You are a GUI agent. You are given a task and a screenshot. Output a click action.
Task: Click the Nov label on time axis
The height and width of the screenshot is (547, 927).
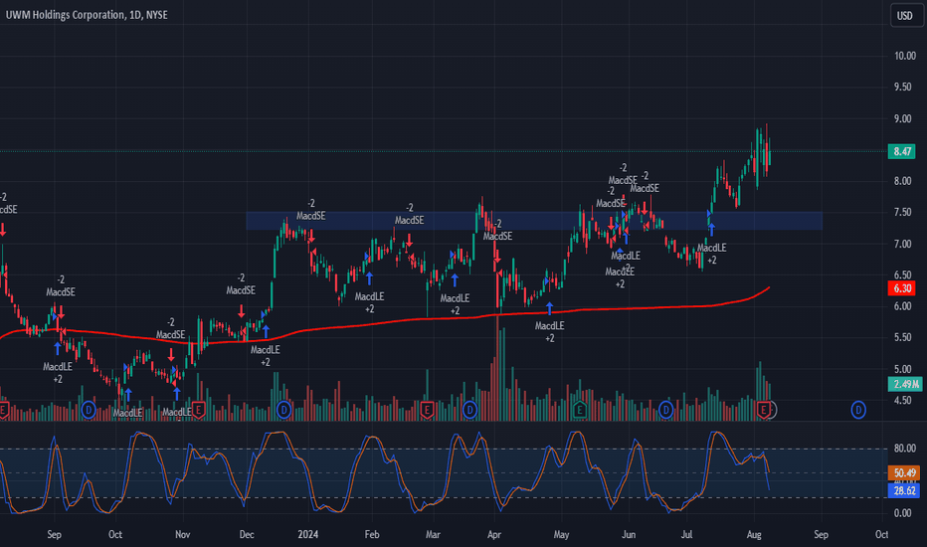[183, 535]
